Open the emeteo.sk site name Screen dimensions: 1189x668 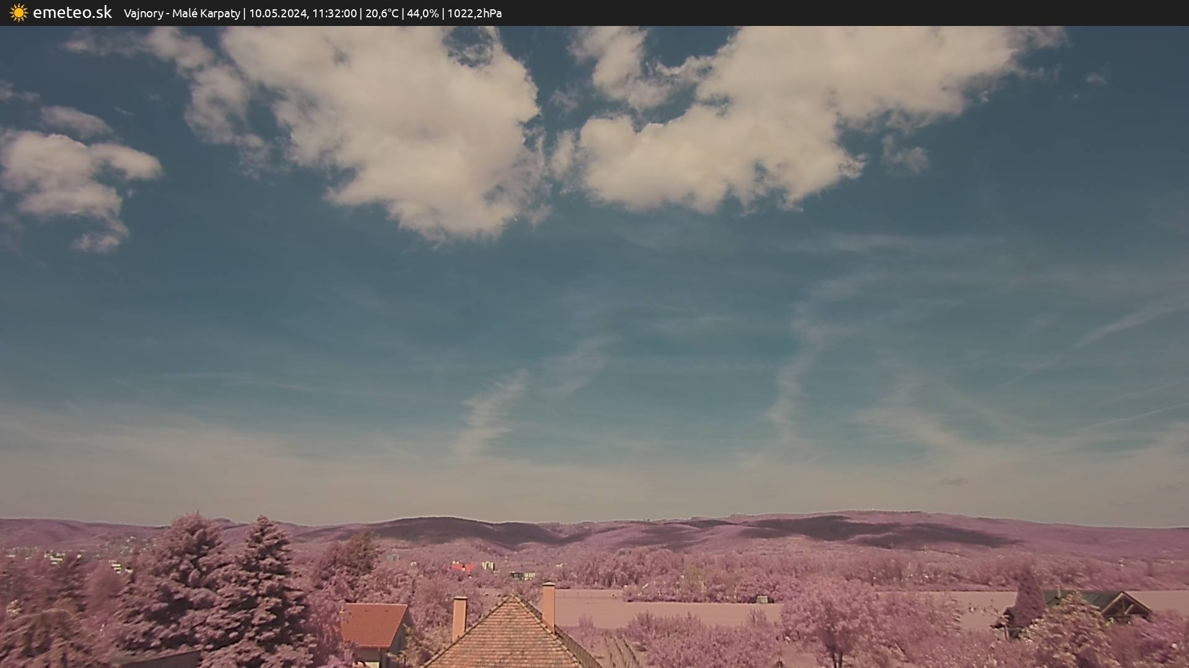72,12
